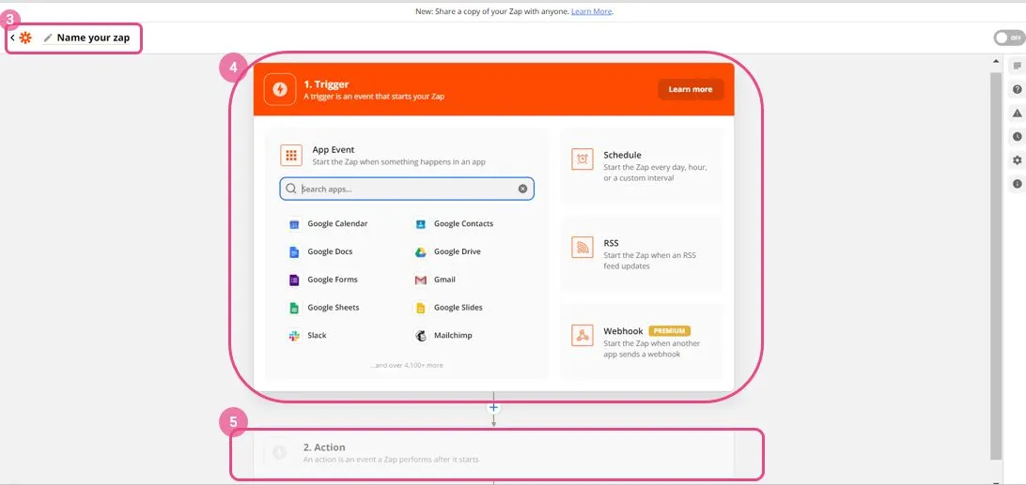Select the Google Contacts icon
Image resolution: width=1026 pixels, height=485 pixels.
[420, 224]
